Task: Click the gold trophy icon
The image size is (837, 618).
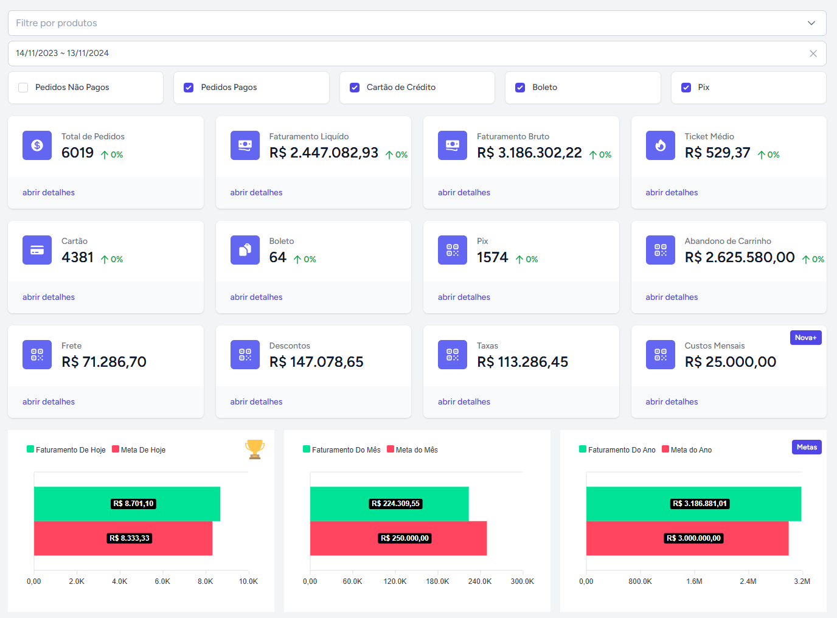Action: click(255, 449)
